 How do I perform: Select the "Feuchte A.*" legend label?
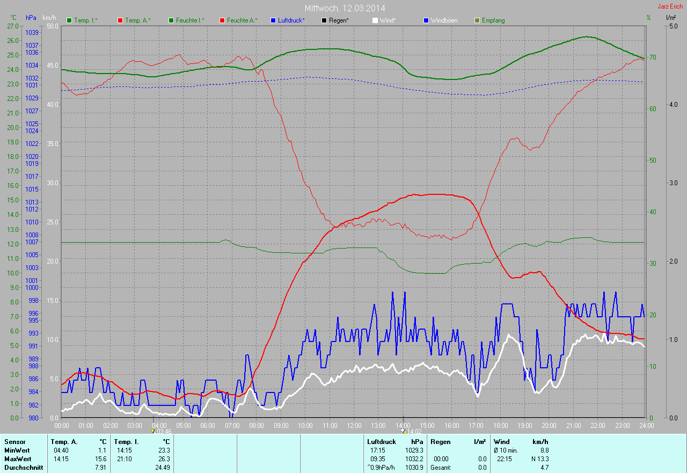click(242, 20)
